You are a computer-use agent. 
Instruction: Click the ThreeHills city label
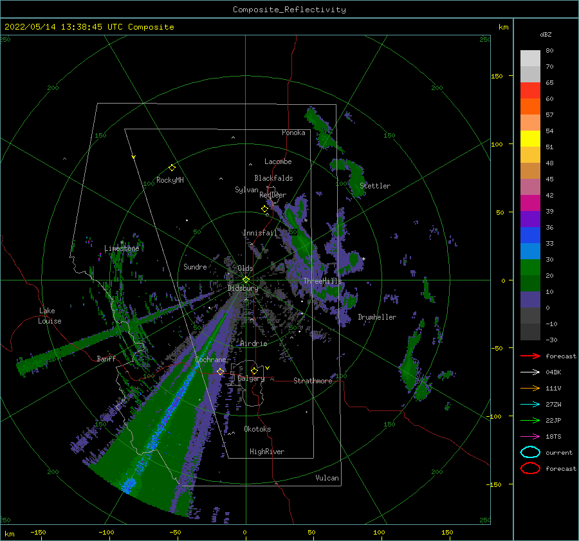click(323, 281)
